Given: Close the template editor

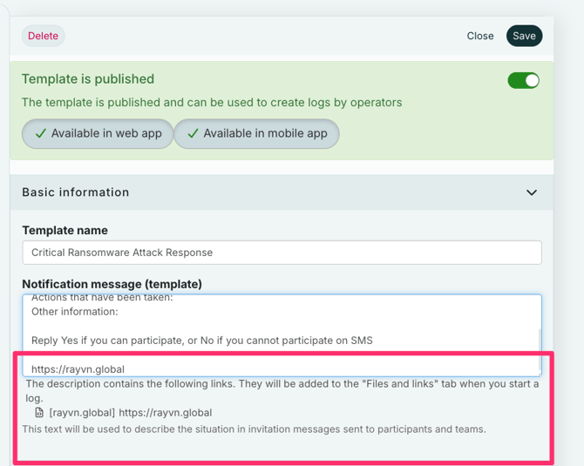Looking at the screenshot, I should (x=479, y=36).
